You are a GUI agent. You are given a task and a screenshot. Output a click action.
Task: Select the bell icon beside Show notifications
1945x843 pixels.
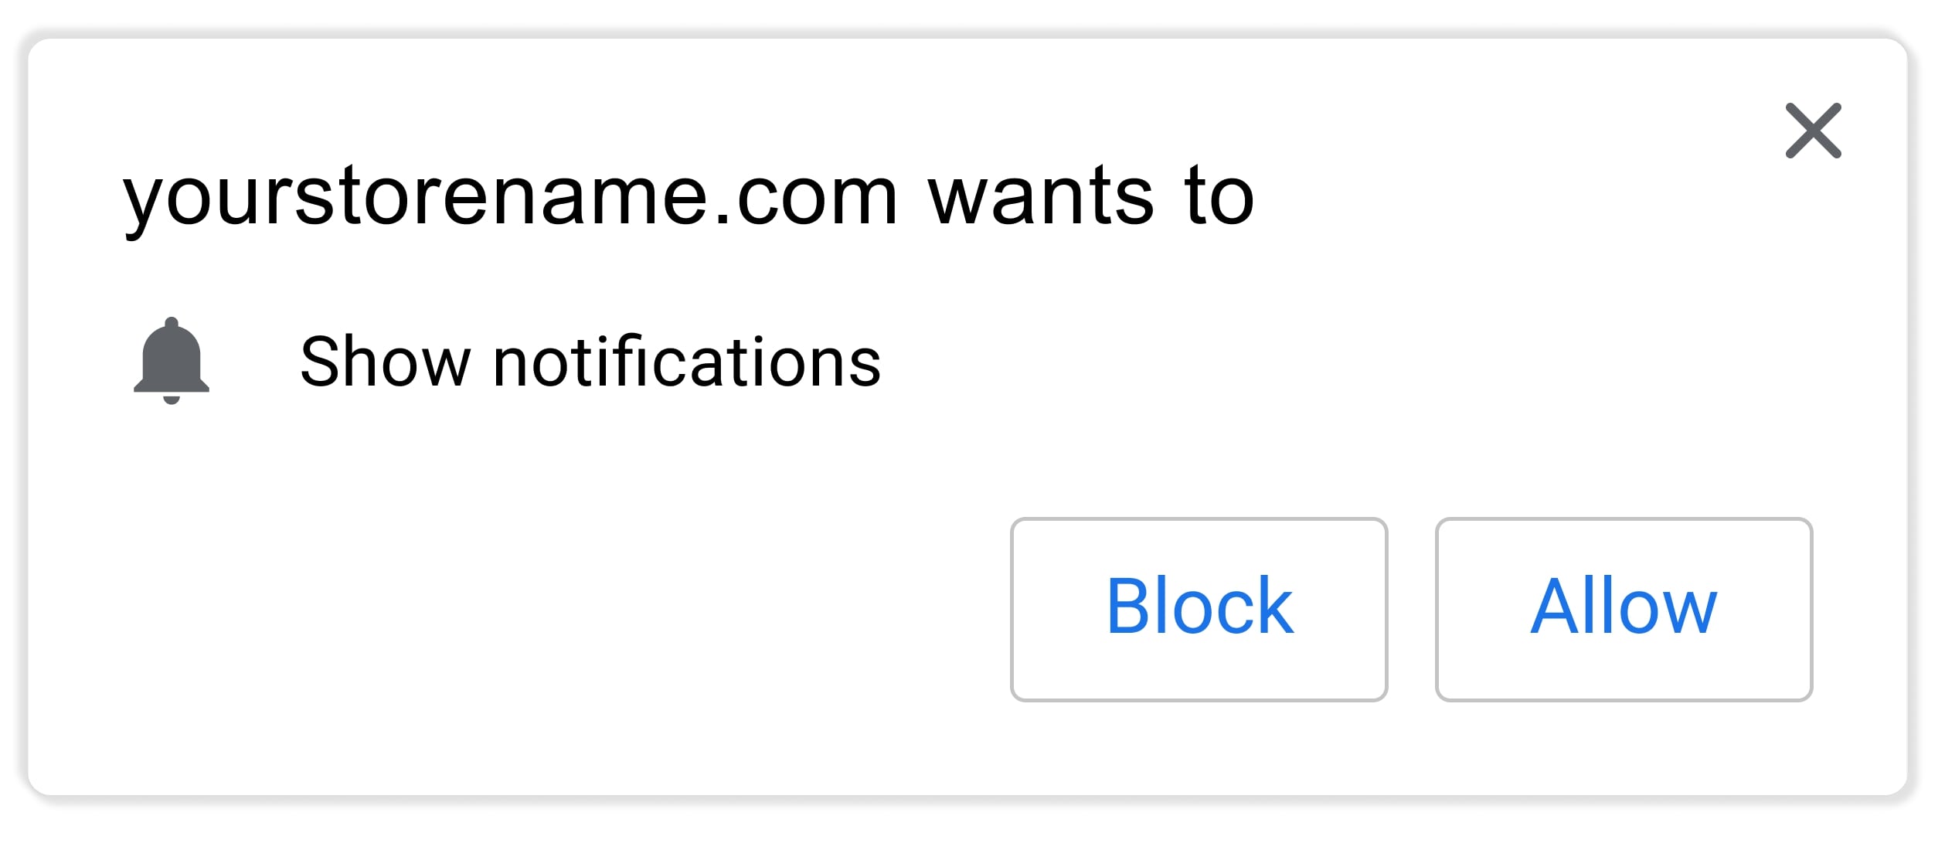[x=172, y=361]
